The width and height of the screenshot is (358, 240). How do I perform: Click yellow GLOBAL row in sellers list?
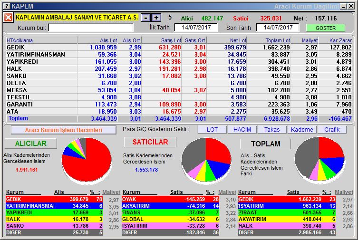[170, 219]
